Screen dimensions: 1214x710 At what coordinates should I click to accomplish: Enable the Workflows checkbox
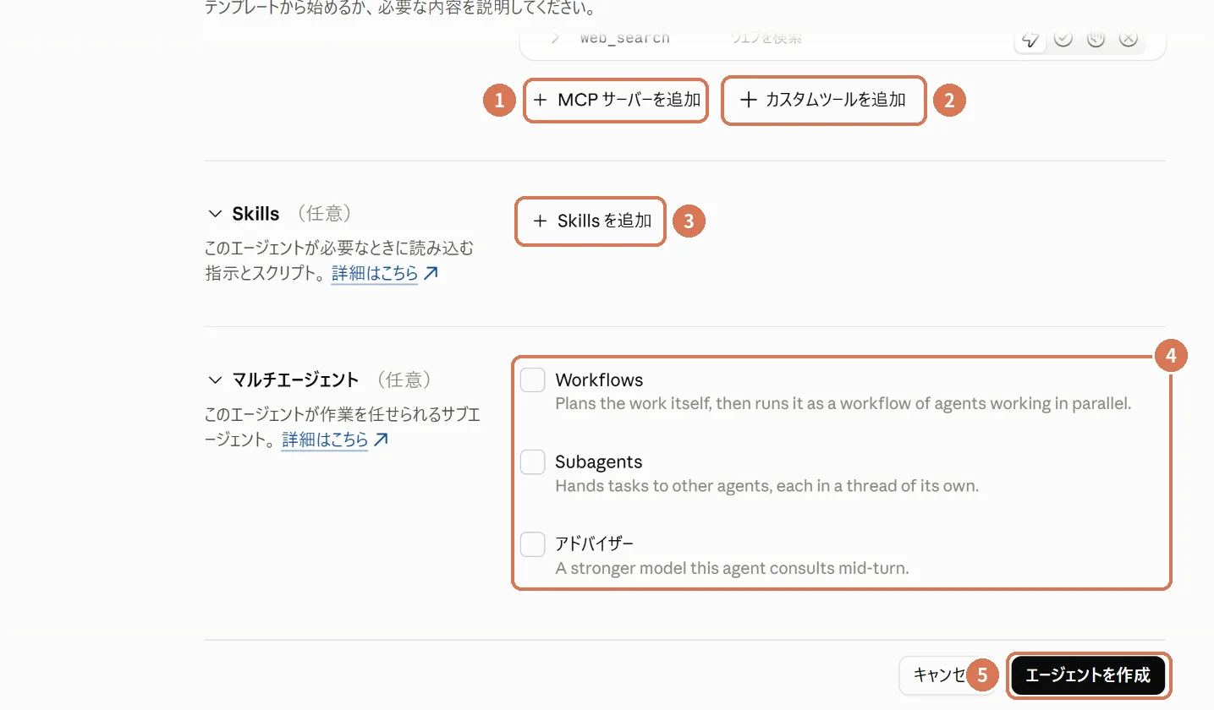pos(532,380)
